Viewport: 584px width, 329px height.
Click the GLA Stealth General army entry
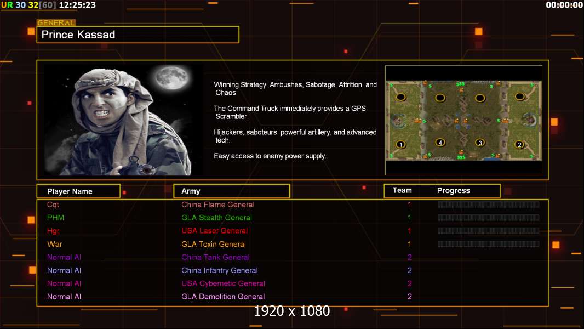click(217, 218)
